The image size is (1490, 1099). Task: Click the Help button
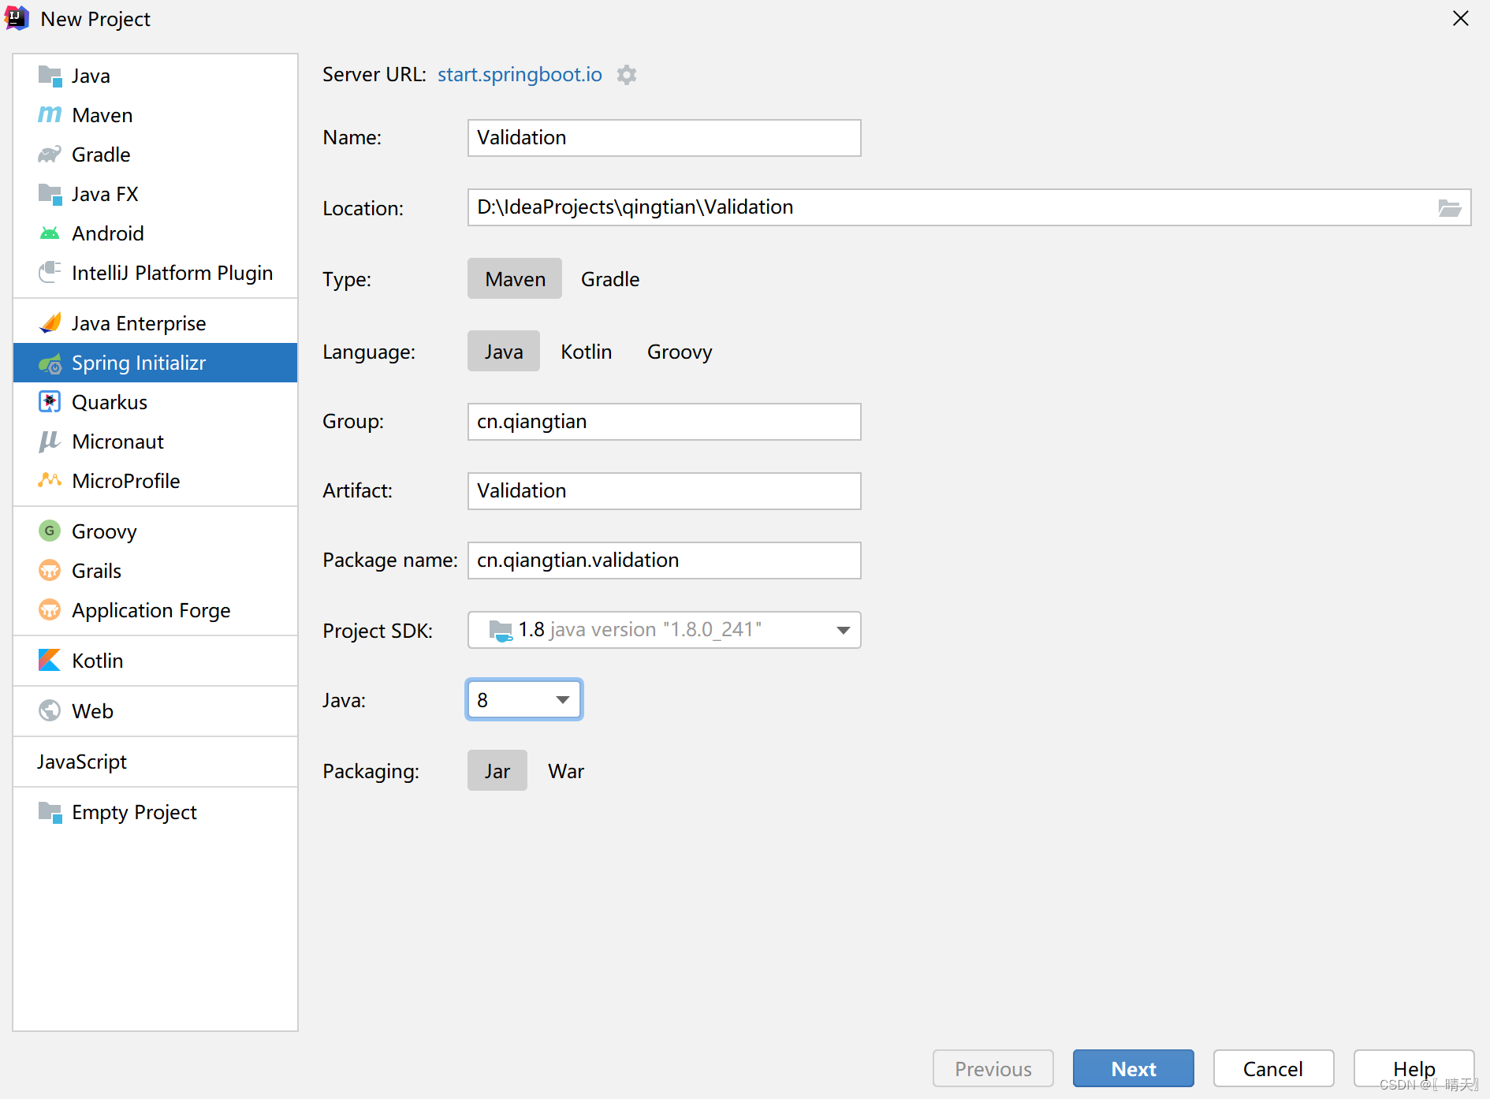[x=1414, y=1069]
